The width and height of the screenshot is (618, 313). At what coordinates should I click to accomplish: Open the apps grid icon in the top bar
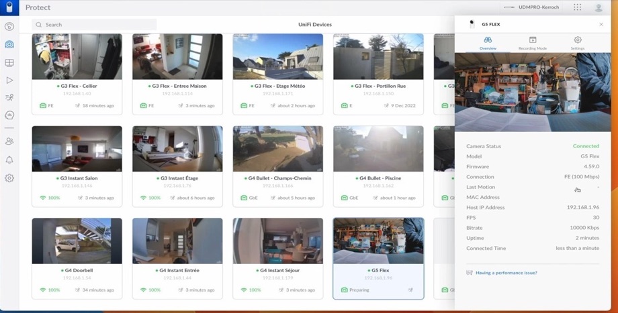coord(578,7)
